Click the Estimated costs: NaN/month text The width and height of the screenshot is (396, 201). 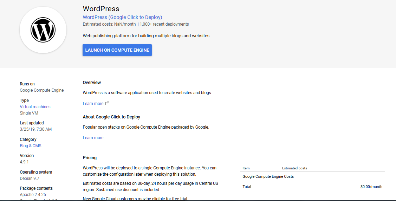[x=109, y=24]
